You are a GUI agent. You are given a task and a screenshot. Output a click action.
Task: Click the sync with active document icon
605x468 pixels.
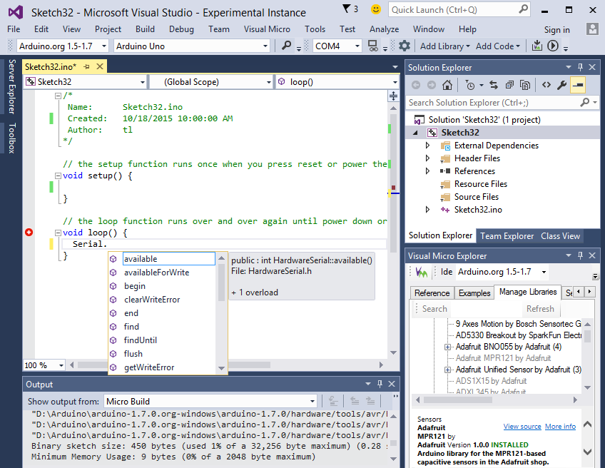494,85
